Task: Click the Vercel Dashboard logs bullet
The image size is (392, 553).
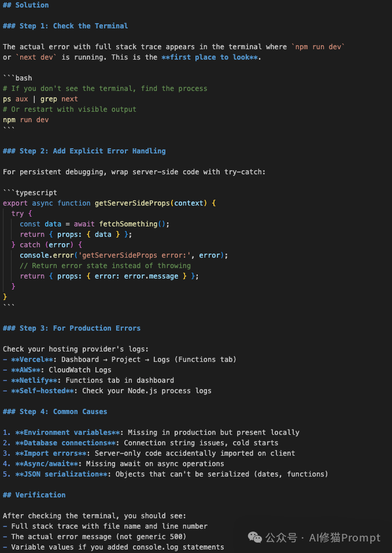Action: (120, 360)
